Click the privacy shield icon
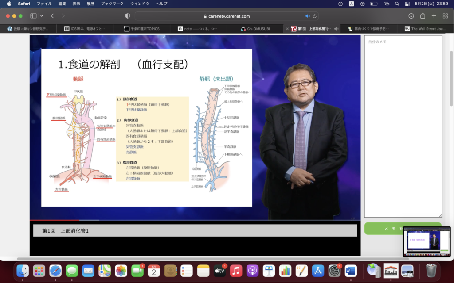 128,16
